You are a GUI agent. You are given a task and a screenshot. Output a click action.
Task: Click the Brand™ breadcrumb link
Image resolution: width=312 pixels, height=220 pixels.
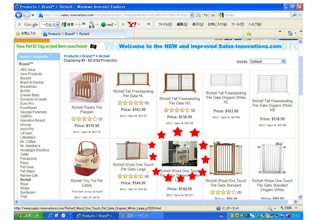(89, 56)
